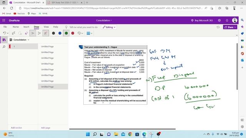The image size is (246, 138).
Task: Switch to the Home ribbon tab
Action: (16, 27)
